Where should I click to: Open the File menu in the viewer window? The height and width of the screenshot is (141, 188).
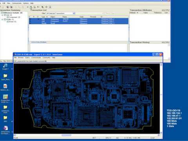click(x=15, y=58)
